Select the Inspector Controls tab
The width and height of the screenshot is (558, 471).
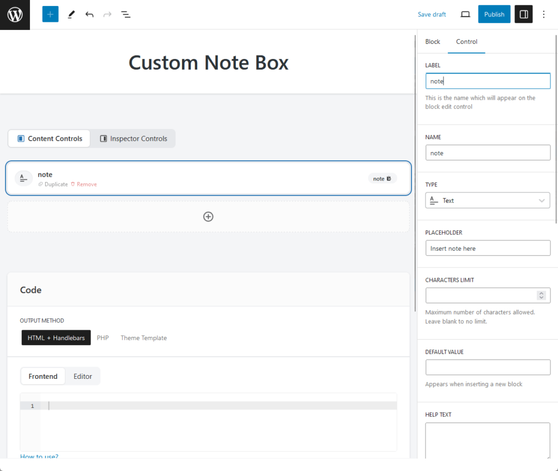pyautogui.click(x=133, y=138)
